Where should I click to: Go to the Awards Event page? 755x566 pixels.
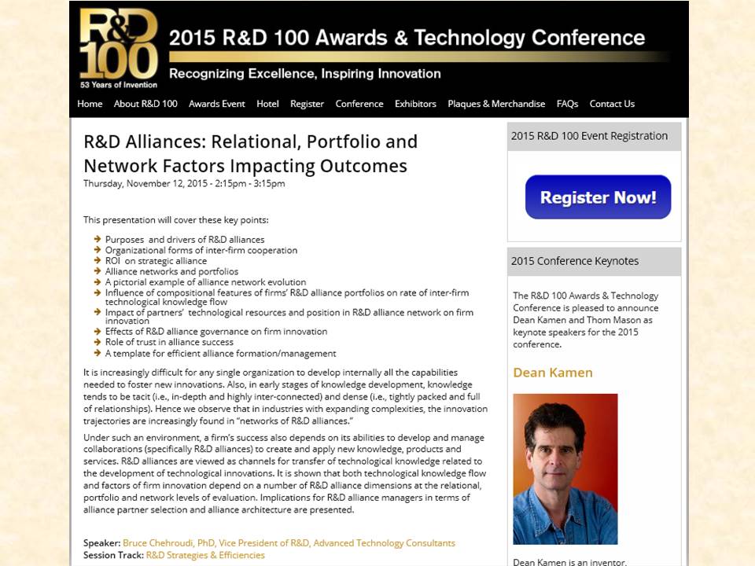click(x=217, y=104)
